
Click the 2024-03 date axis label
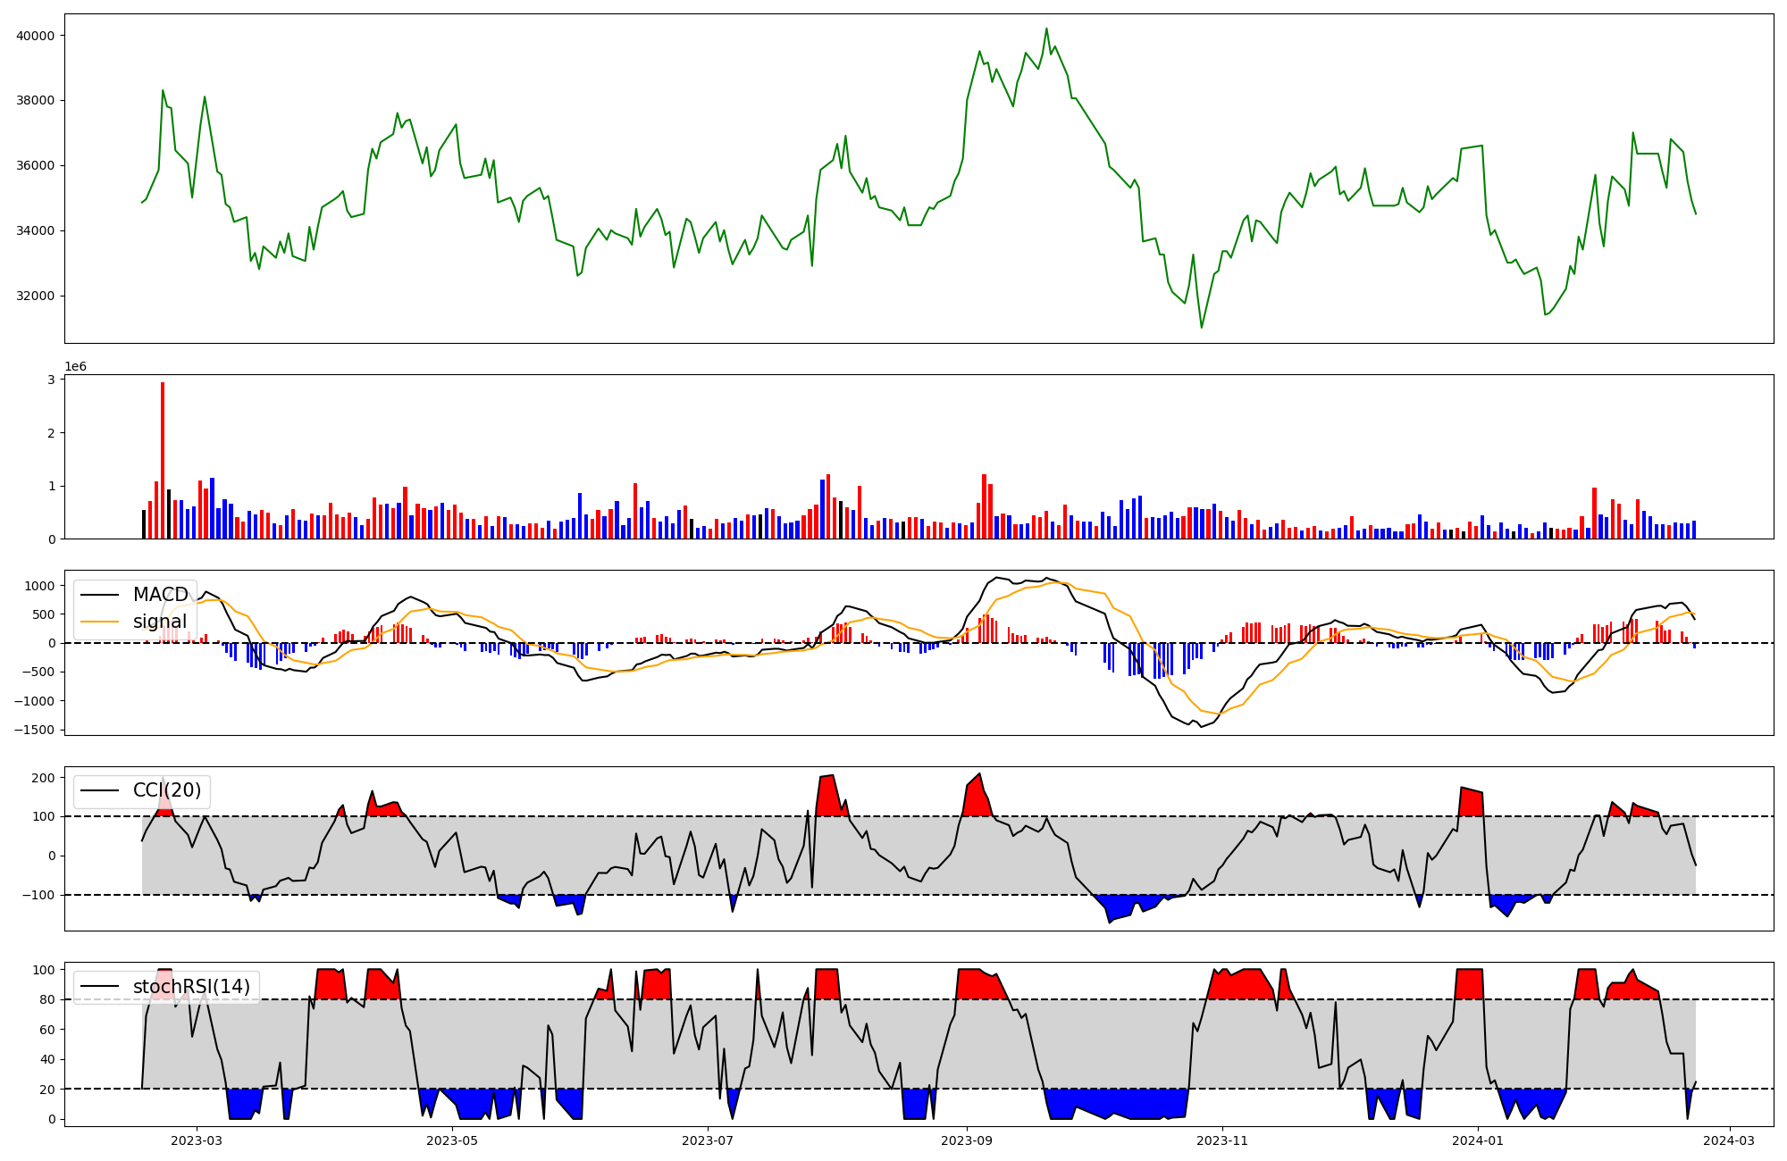point(1729,1140)
